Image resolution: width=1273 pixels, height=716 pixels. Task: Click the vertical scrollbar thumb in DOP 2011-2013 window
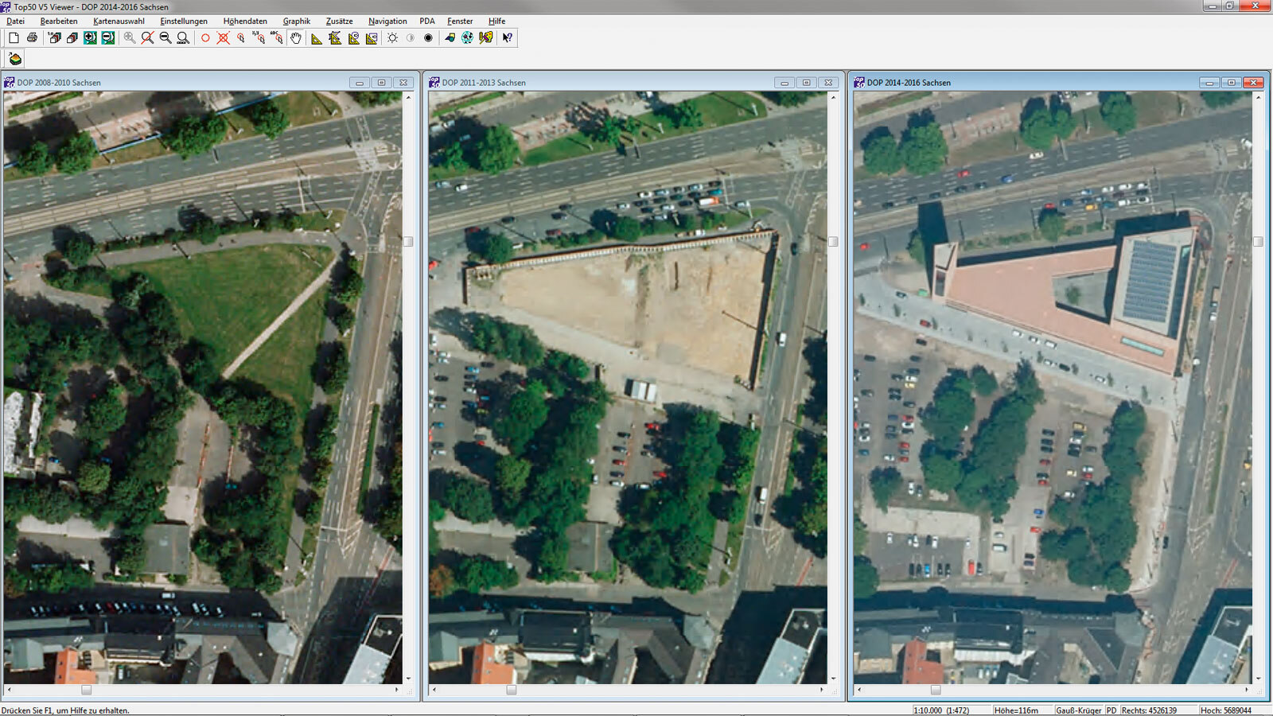pos(833,241)
